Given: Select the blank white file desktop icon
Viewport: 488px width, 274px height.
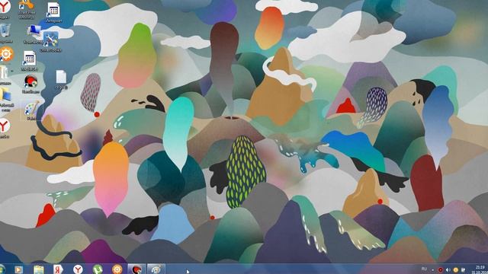Looking at the screenshot, I should (61, 79).
